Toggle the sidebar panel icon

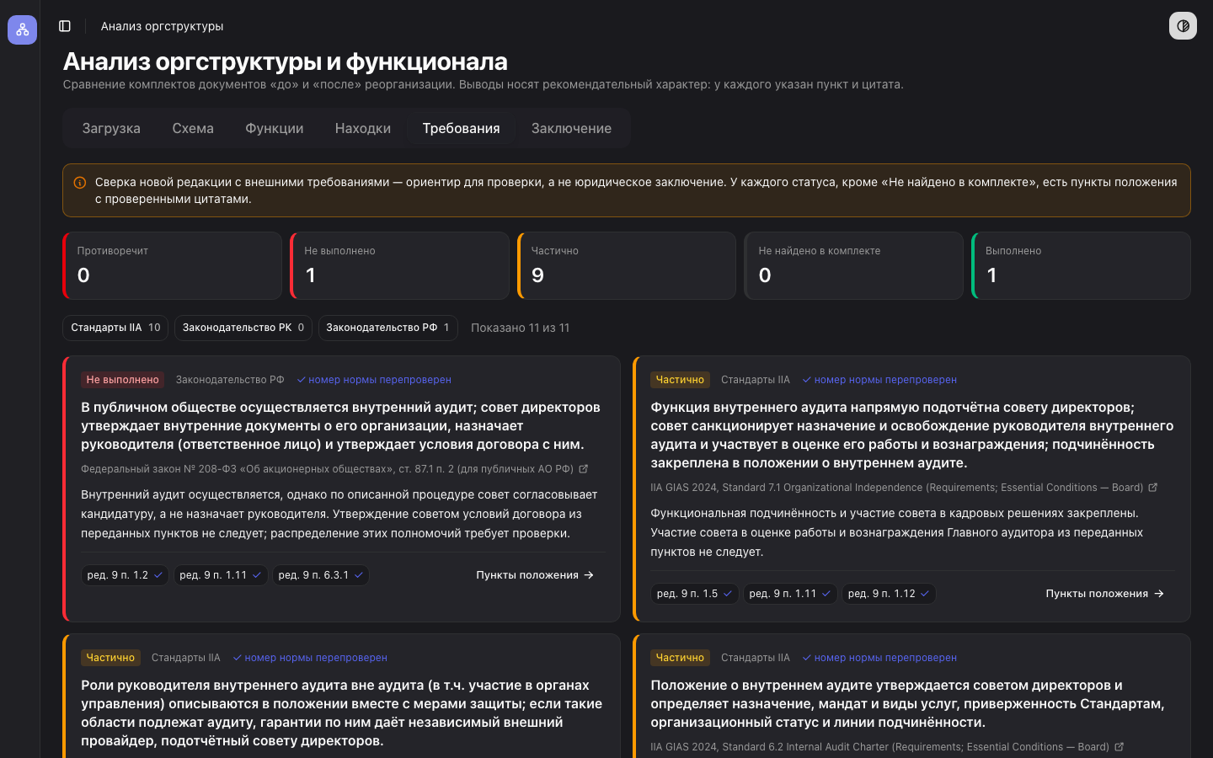pyautogui.click(x=65, y=26)
